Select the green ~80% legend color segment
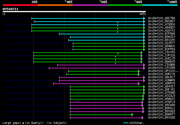The width and height of the screenshot is (180, 125). click(125, 5)
